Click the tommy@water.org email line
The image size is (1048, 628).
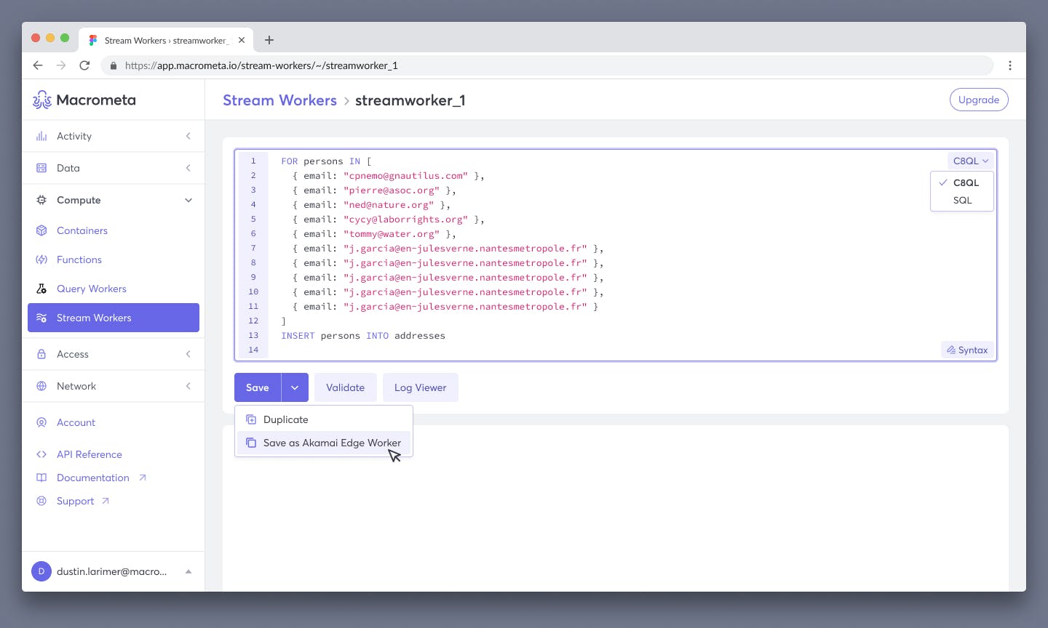click(x=374, y=234)
